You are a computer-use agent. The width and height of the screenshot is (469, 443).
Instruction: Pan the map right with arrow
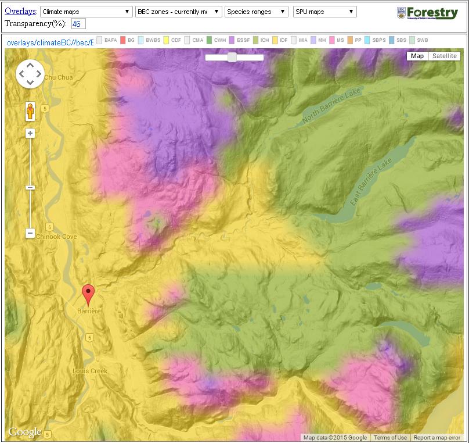click(39, 74)
